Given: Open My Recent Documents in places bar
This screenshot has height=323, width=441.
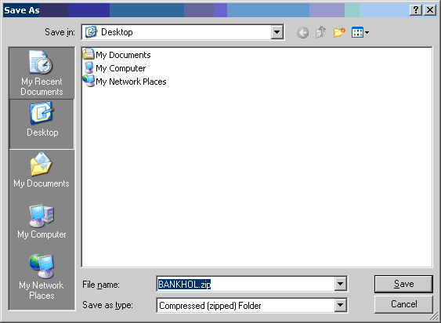Looking at the screenshot, I should pyautogui.click(x=42, y=73).
